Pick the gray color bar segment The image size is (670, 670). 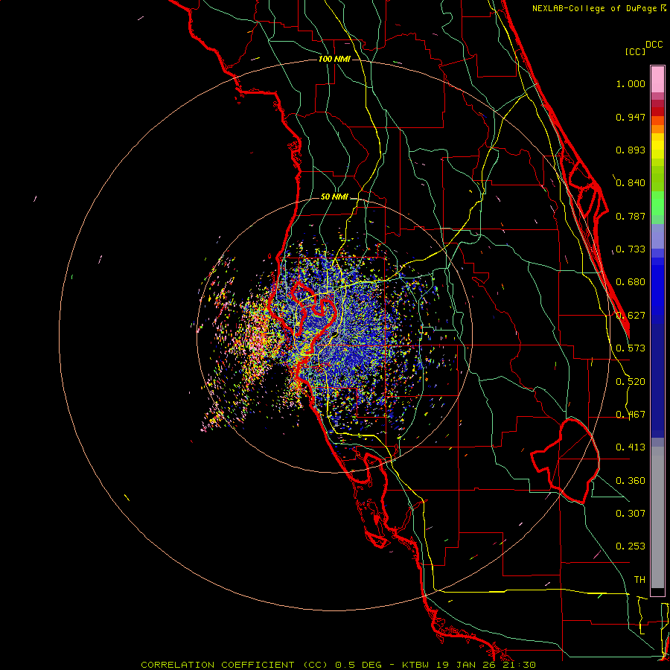(x=657, y=517)
